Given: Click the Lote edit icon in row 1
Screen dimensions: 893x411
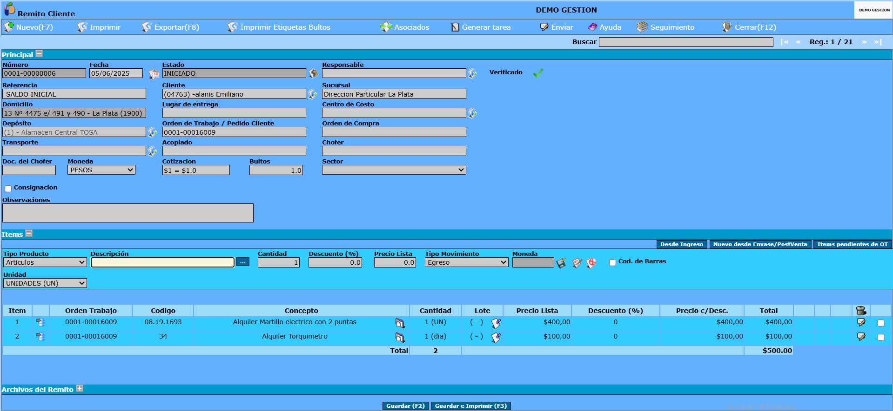Looking at the screenshot, I should pyautogui.click(x=496, y=323).
